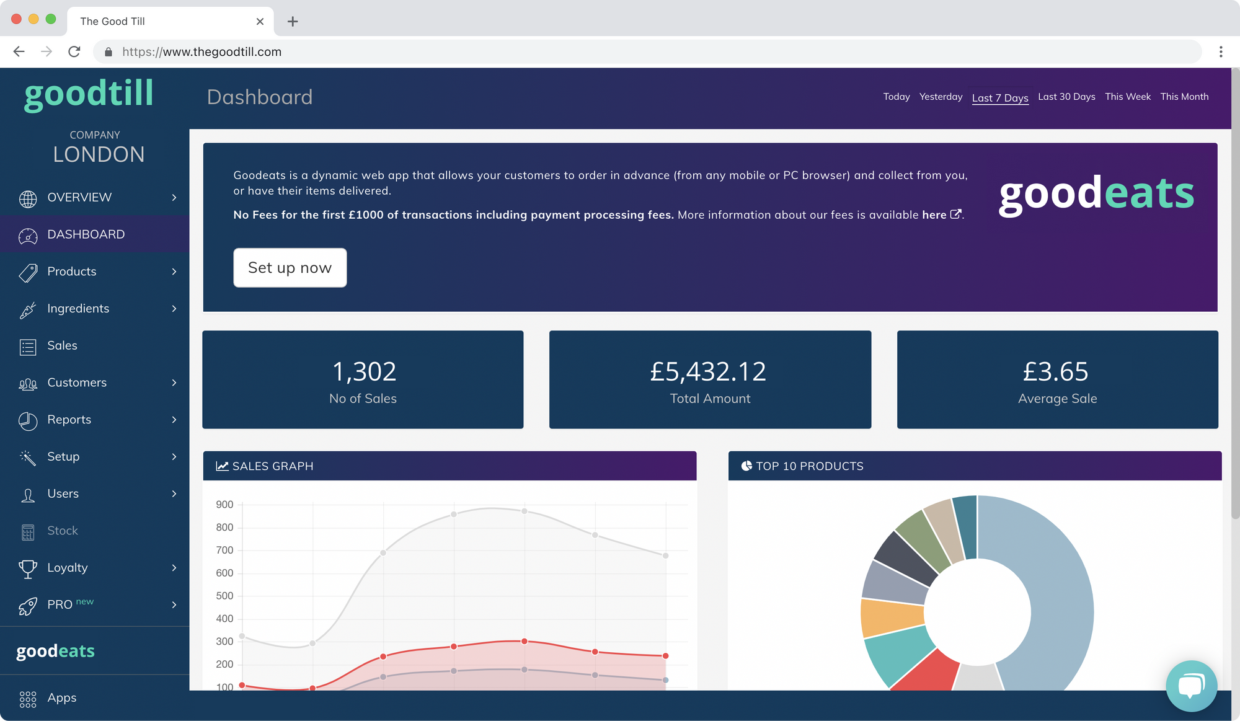
Task: Reload the page in the browser
Action: 74,52
